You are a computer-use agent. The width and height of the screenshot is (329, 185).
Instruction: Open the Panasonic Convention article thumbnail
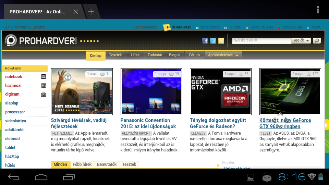(151, 92)
